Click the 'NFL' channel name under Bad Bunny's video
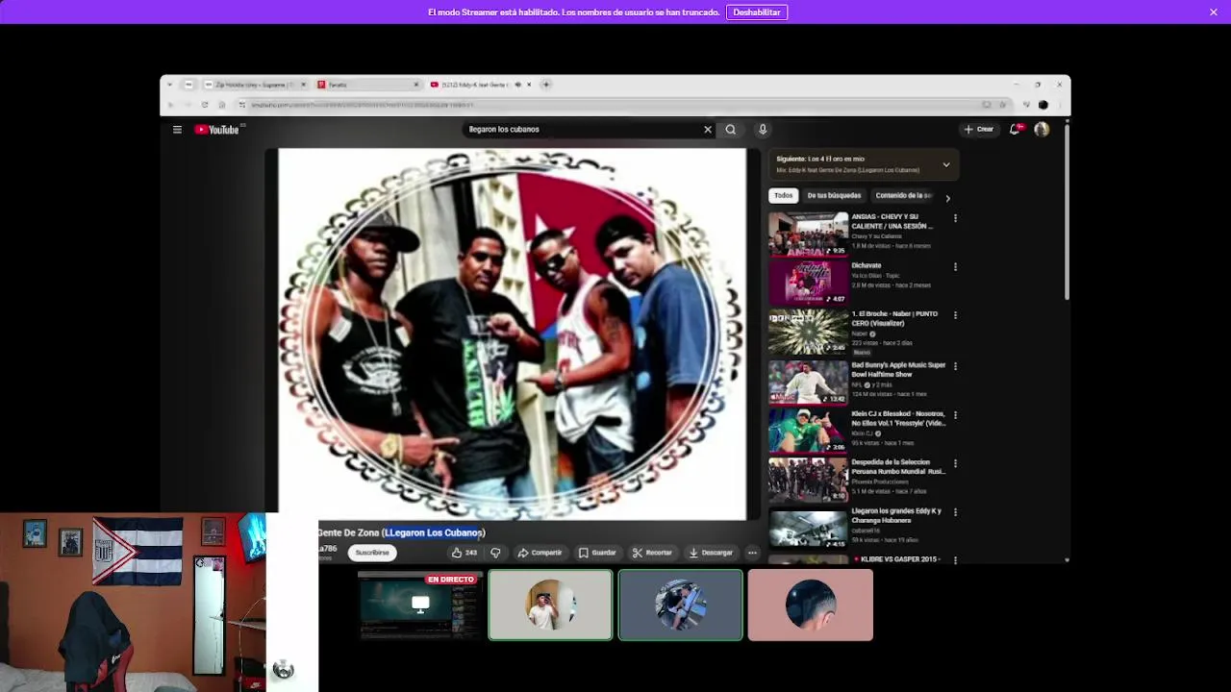Screen dimensions: 1231x692 [x=856, y=384]
